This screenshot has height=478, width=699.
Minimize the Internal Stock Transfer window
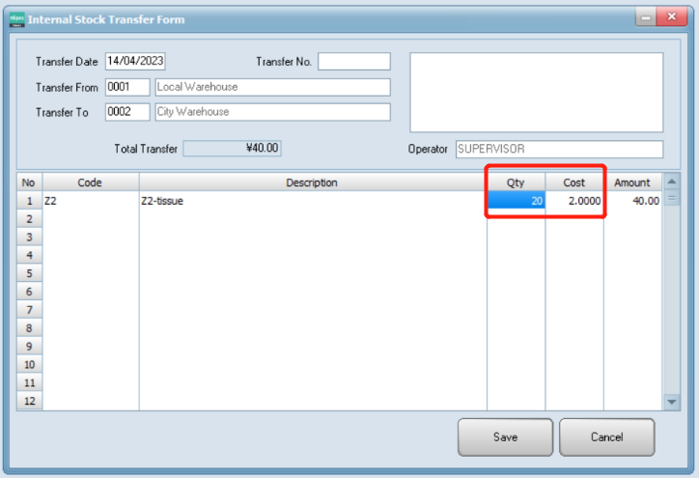[643, 18]
